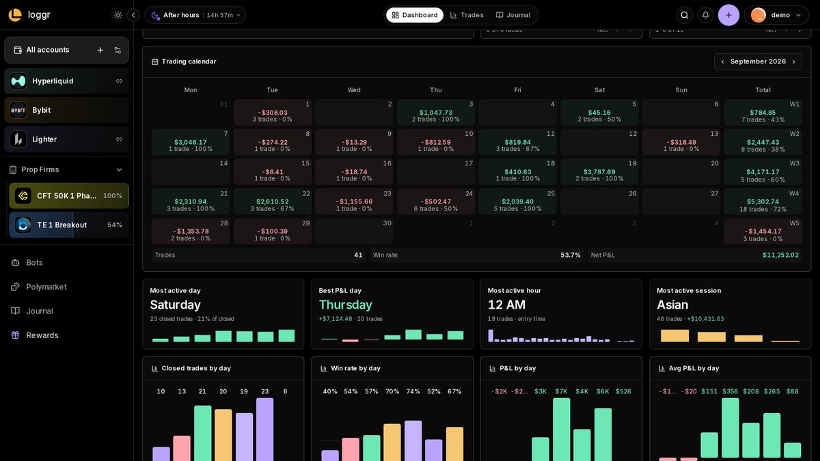Select the Hyperliquid account
This screenshot has height=461, width=820.
click(67, 81)
